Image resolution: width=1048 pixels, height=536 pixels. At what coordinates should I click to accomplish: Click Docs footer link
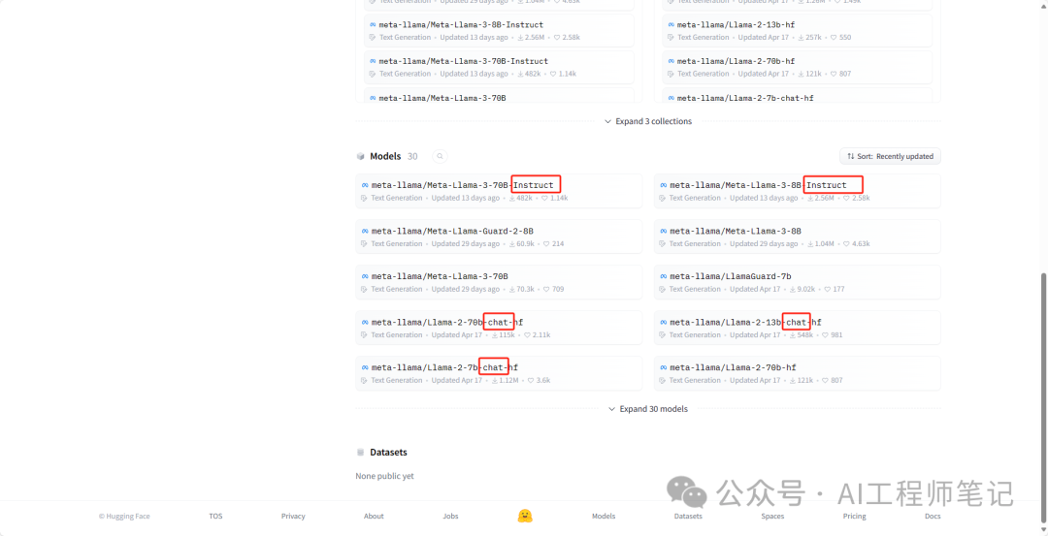(933, 516)
